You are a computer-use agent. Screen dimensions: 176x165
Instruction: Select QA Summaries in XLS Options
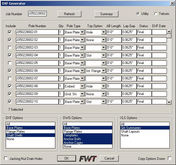(x=145, y=128)
